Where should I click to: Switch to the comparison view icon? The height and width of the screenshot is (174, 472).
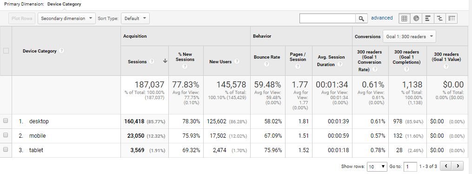pyautogui.click(x=439, y=18)
